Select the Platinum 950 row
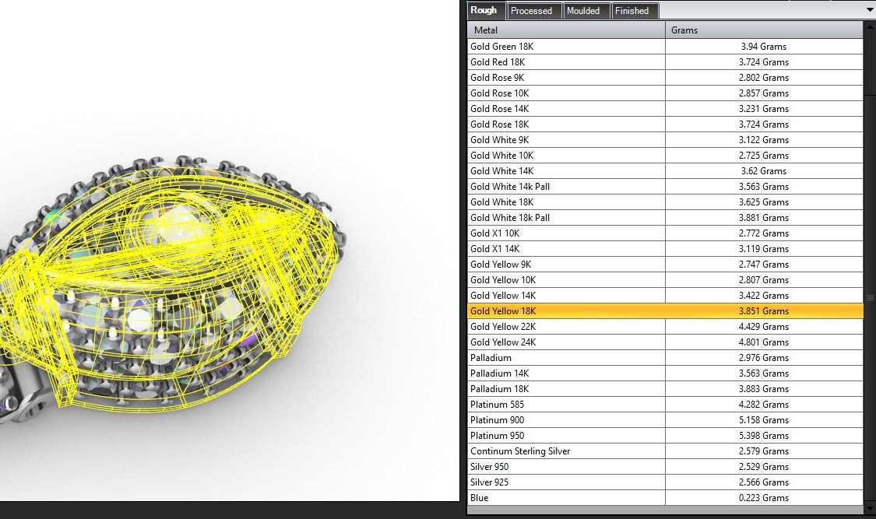Image resolution: width=876 pixels, height=519 pixels. tap(665, 435)
